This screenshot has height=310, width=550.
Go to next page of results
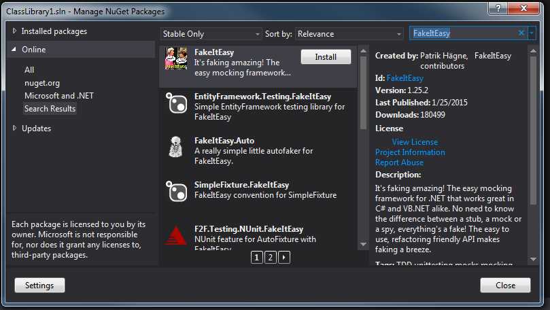[x=284, y=258]
